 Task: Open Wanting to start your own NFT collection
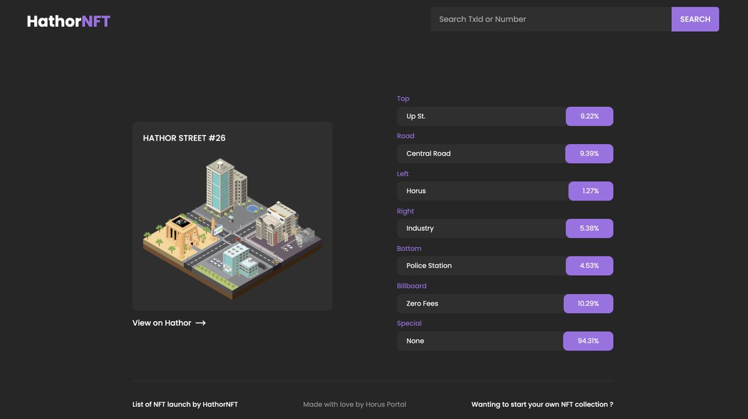(x=542, y=405)
